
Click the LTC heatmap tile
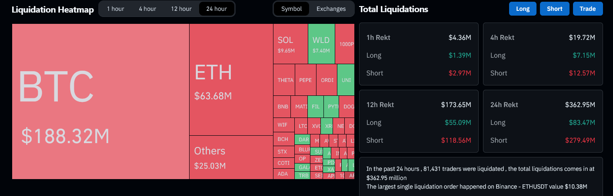tap(302, 126)
